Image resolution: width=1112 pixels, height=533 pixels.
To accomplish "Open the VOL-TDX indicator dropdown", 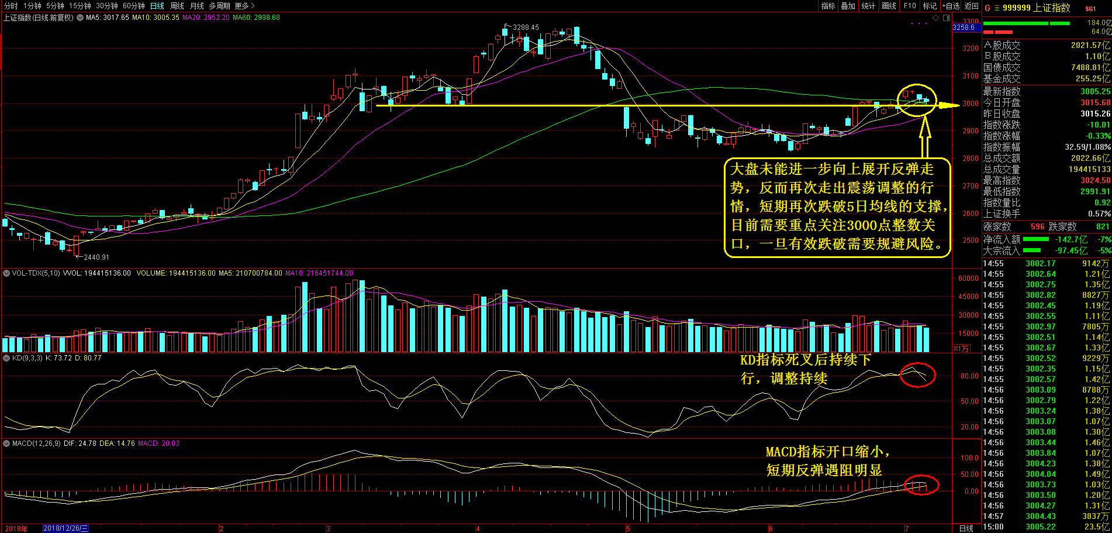I will (x=6, y=273).
